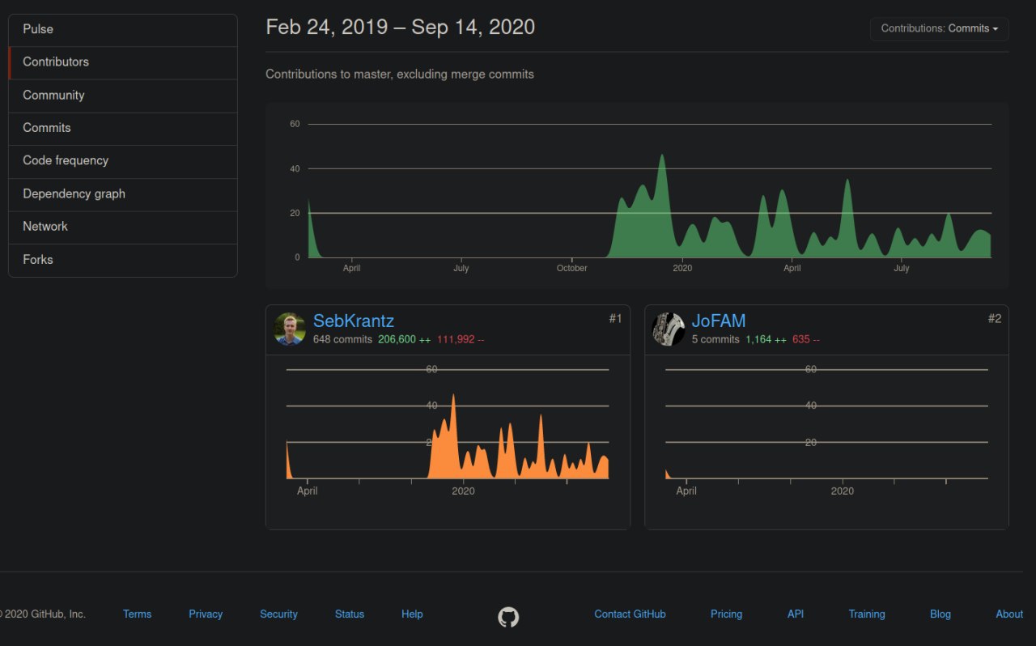Screen dimensions: 1036x646
Task: Show the Network graph
Action: pyautogui.click(x=123, y=227)
